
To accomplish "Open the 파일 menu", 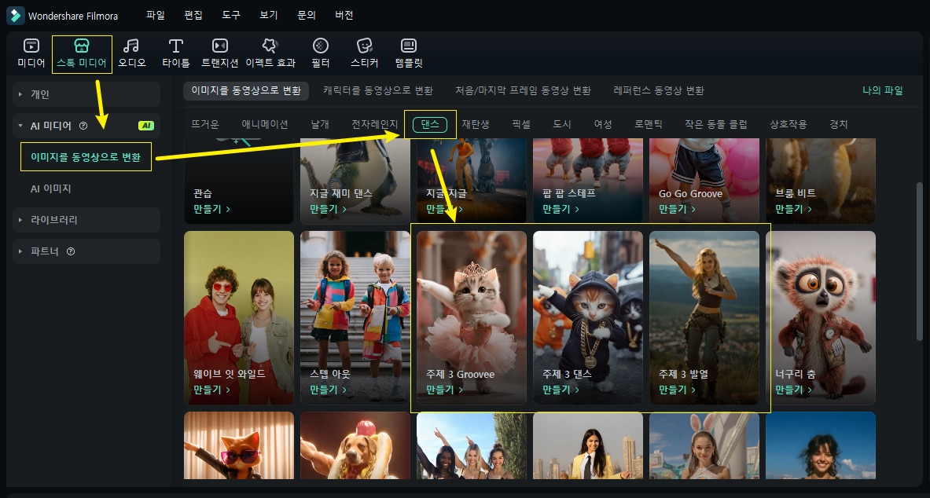I will 156,16.
